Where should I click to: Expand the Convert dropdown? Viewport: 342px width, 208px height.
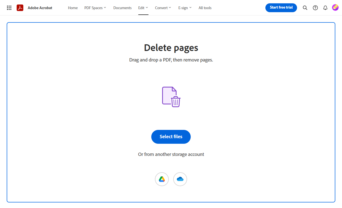(x=163, y=8)
